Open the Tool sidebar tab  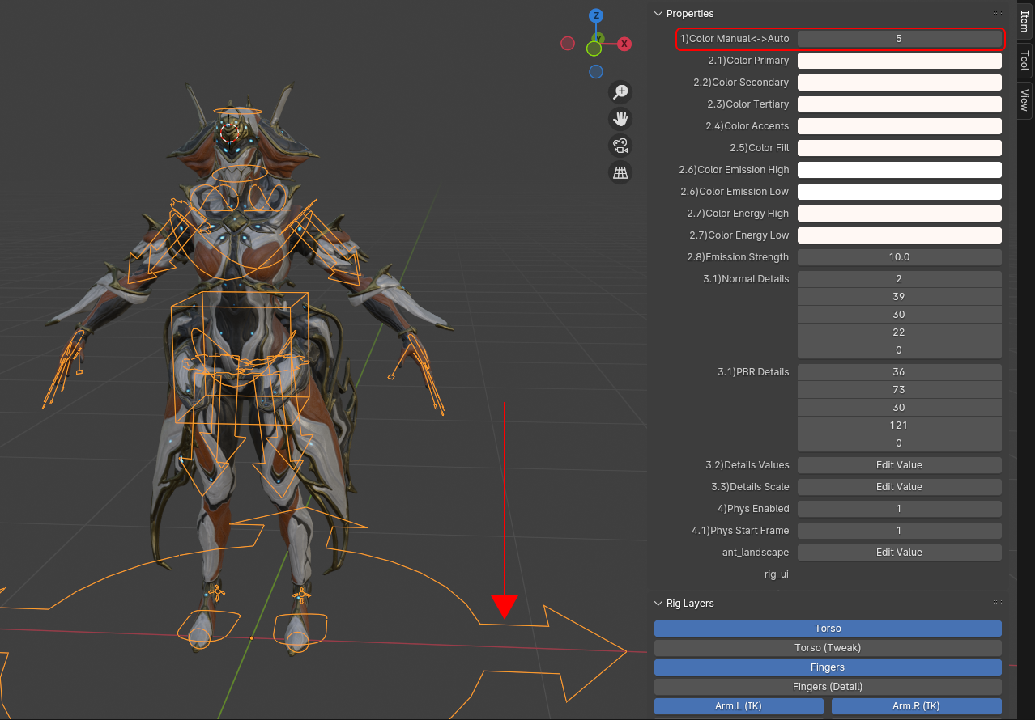tap(1024, 61)
